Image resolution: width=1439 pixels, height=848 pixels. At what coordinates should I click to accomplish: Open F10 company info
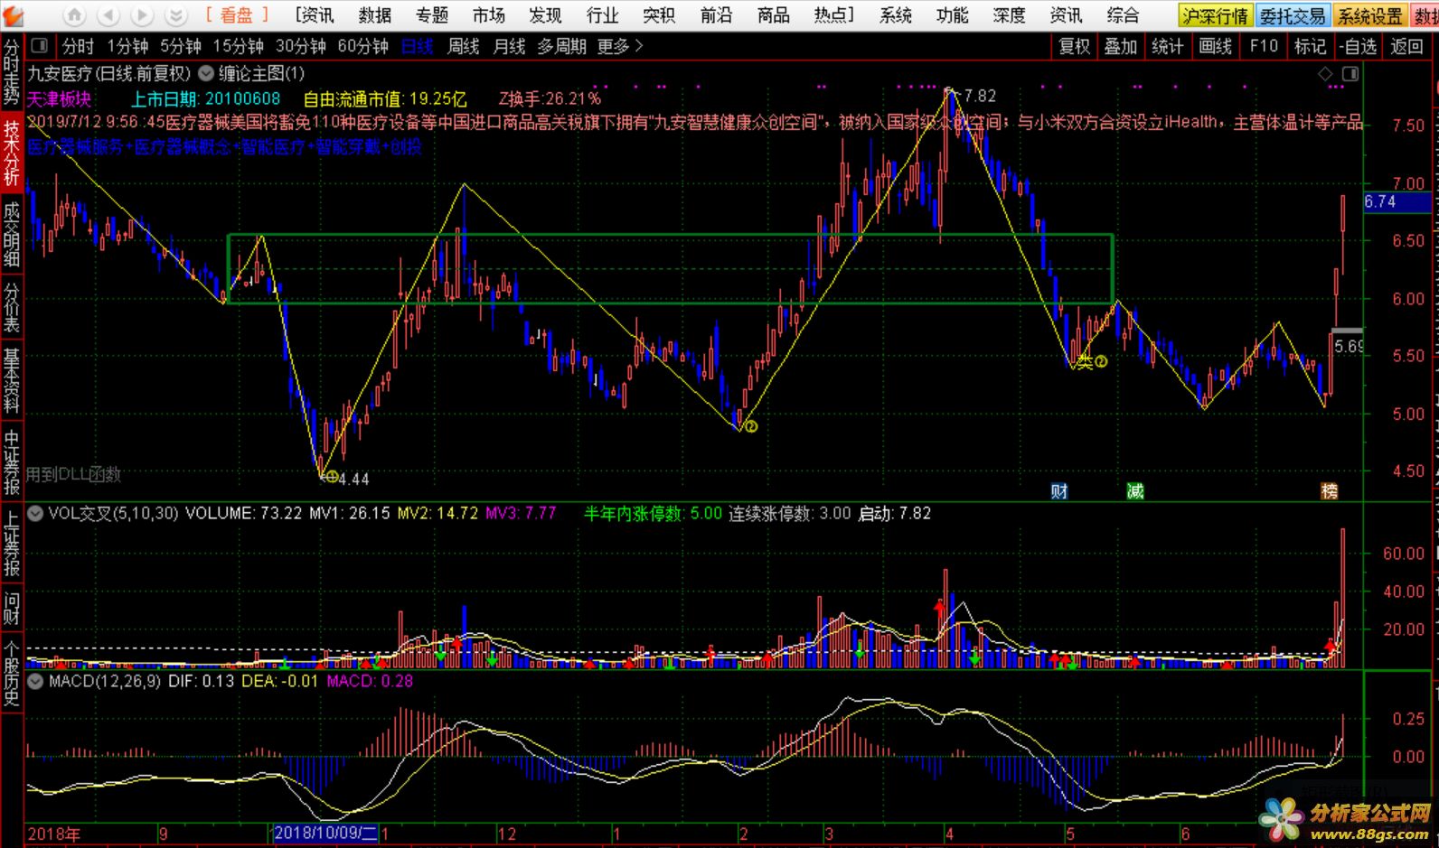pyautogui.click(x=1264, y=46)
